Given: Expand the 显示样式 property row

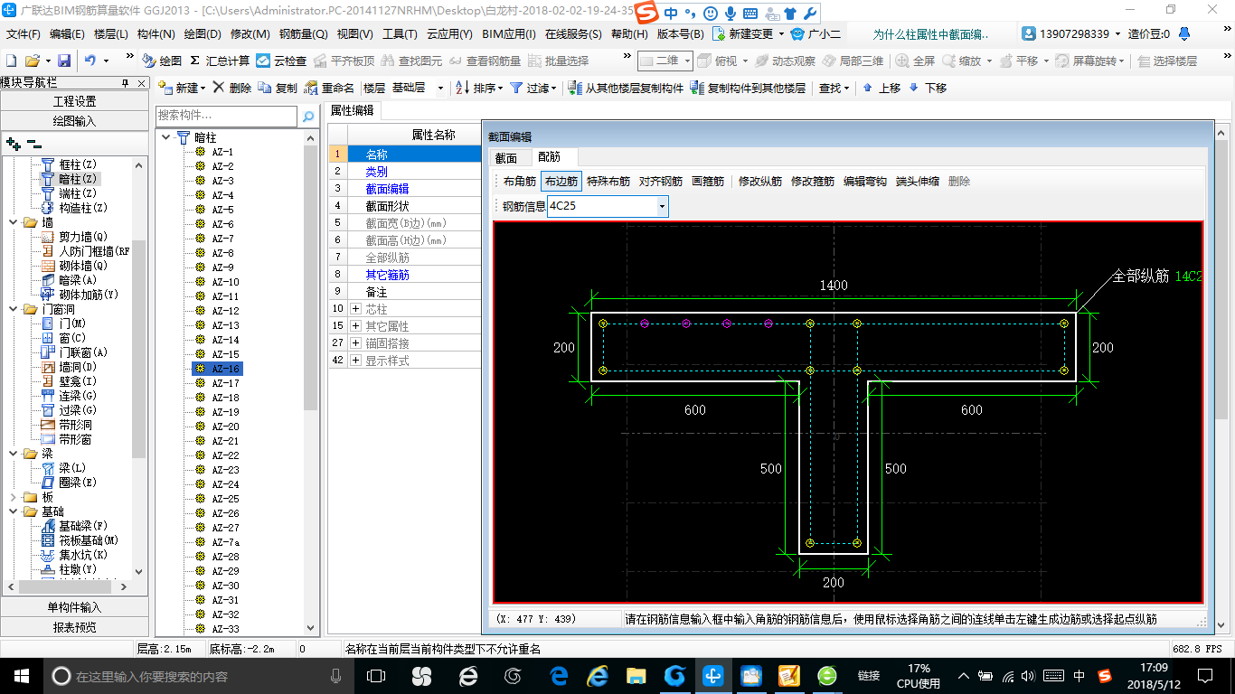Looking at the screenshot, I should tap(355, 361).
